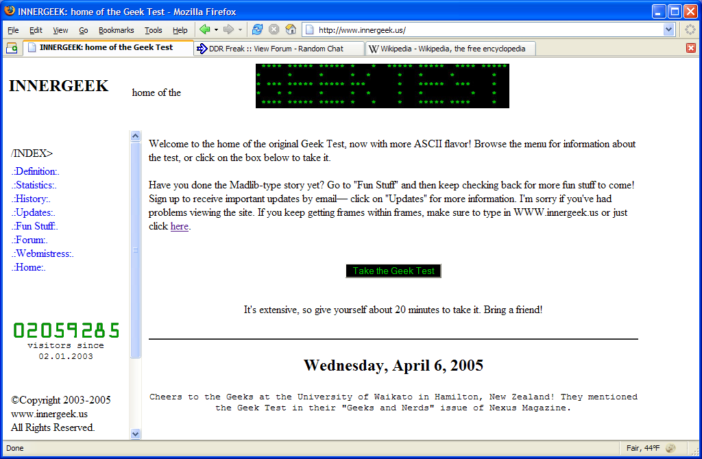This screenshot has height=459, width=702.
Task: Open the Fun Stuff link
Action: click(x=34, y=226)
